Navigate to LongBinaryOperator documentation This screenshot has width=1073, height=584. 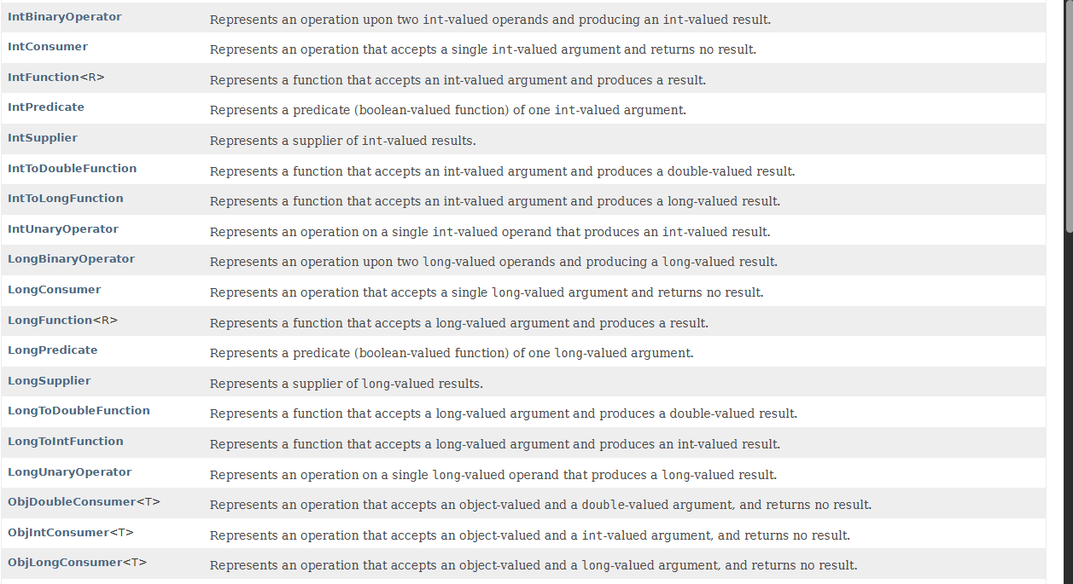(x=71, y=259)
